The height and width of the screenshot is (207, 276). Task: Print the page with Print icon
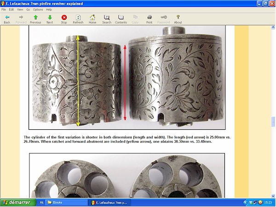coord(149,17)
